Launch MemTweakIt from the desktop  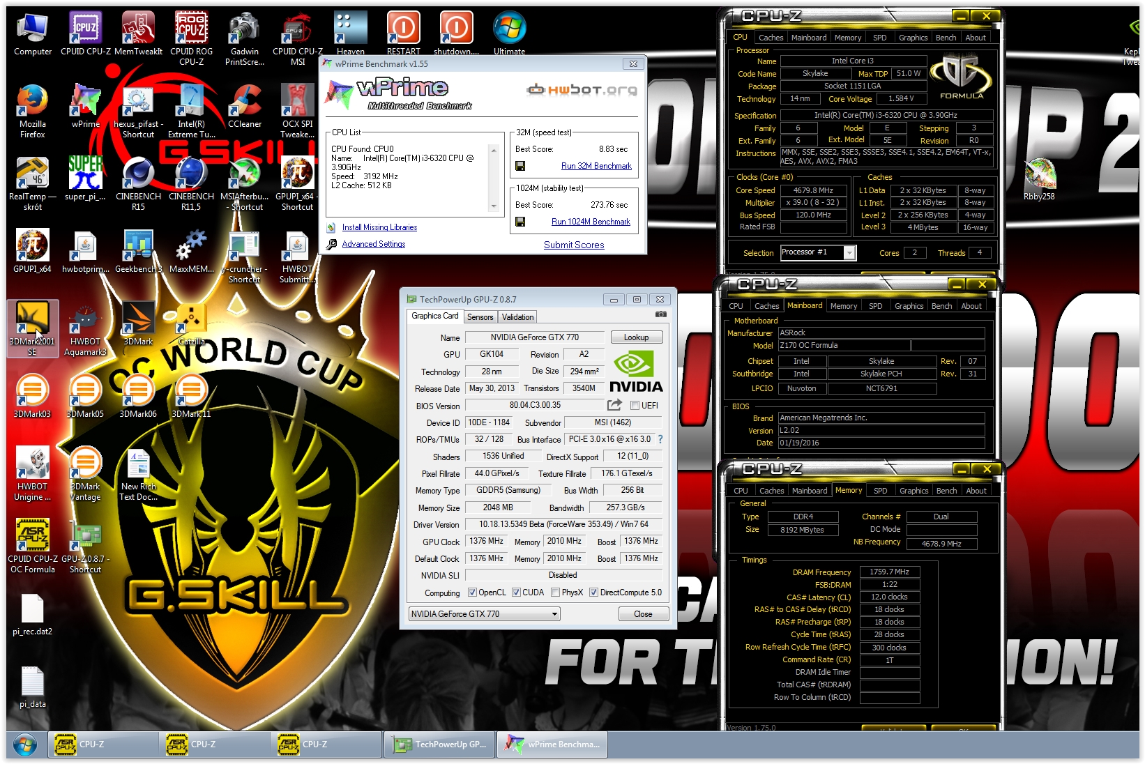point(138,34)
